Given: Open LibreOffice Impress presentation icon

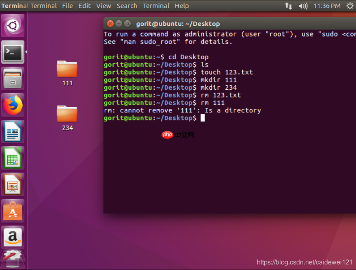Looking at the screenshot, I should [13, 184].
